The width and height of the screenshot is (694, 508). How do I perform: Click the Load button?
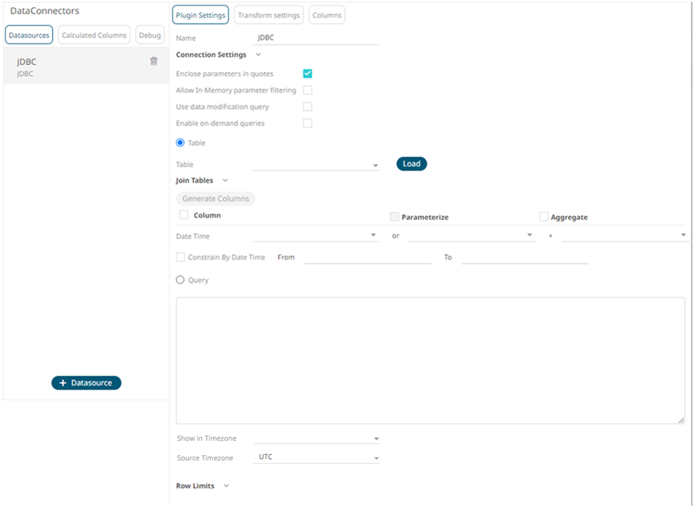coord(411,164)
